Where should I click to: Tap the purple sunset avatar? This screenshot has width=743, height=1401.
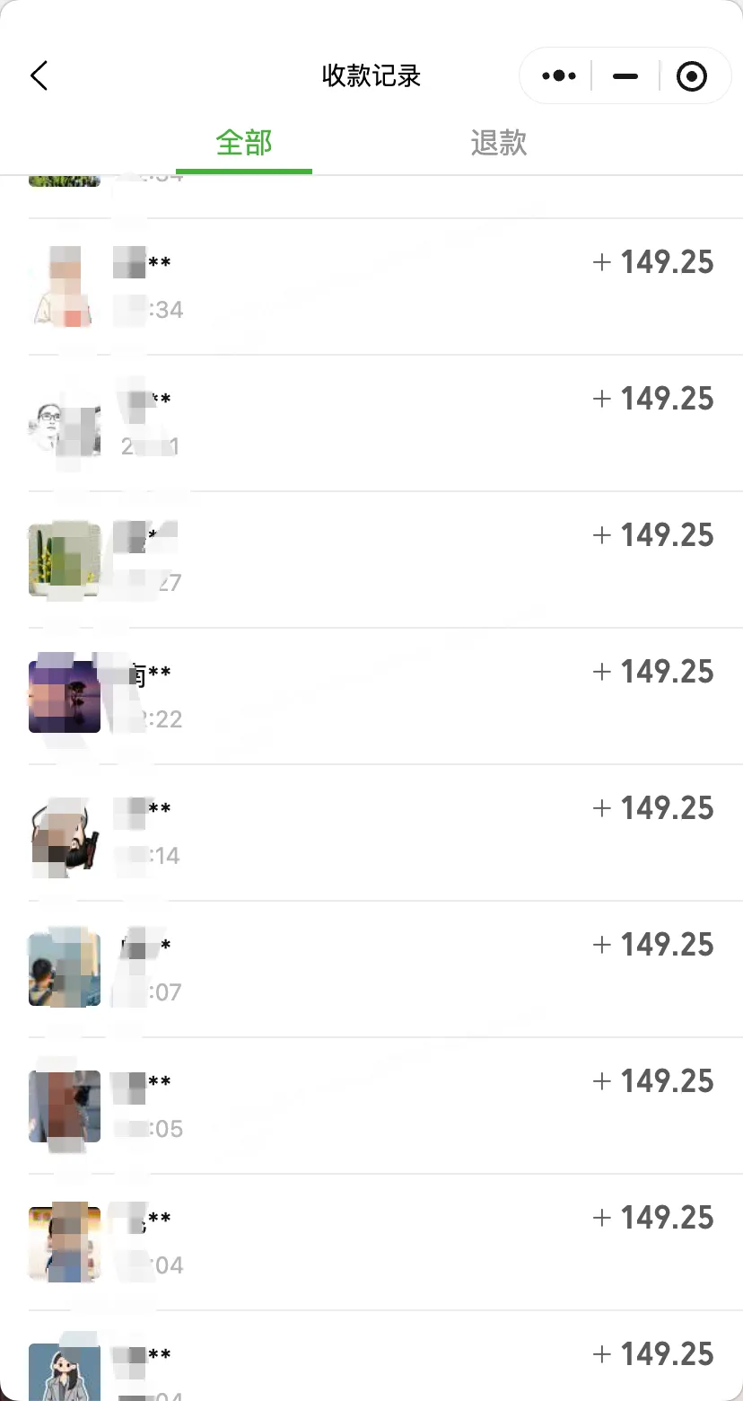(65, 697)
